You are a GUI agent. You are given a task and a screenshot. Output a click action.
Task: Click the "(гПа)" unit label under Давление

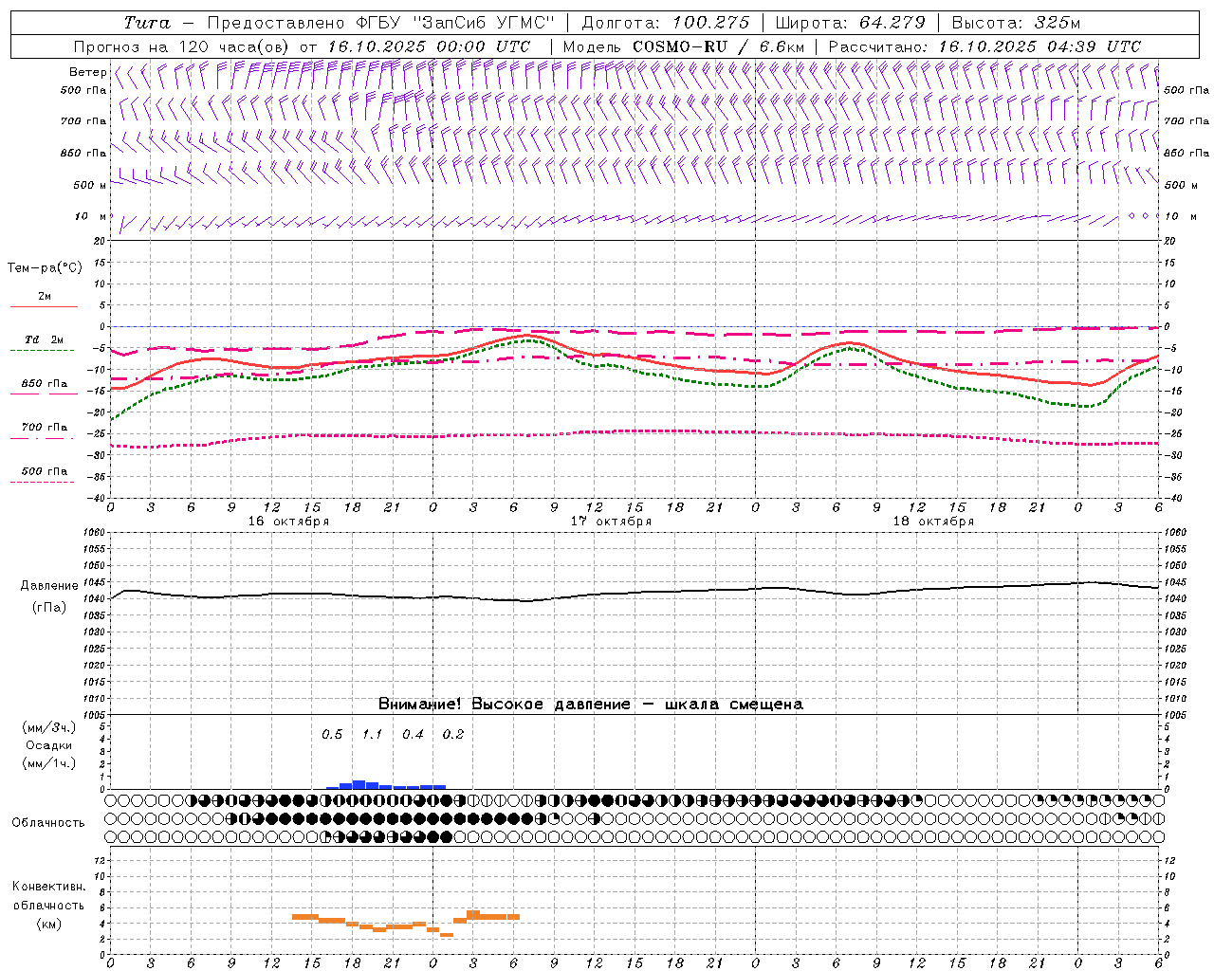click(x=48, y=607)
